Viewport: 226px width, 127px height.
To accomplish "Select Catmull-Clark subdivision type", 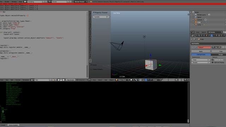I will coord(201,55).
